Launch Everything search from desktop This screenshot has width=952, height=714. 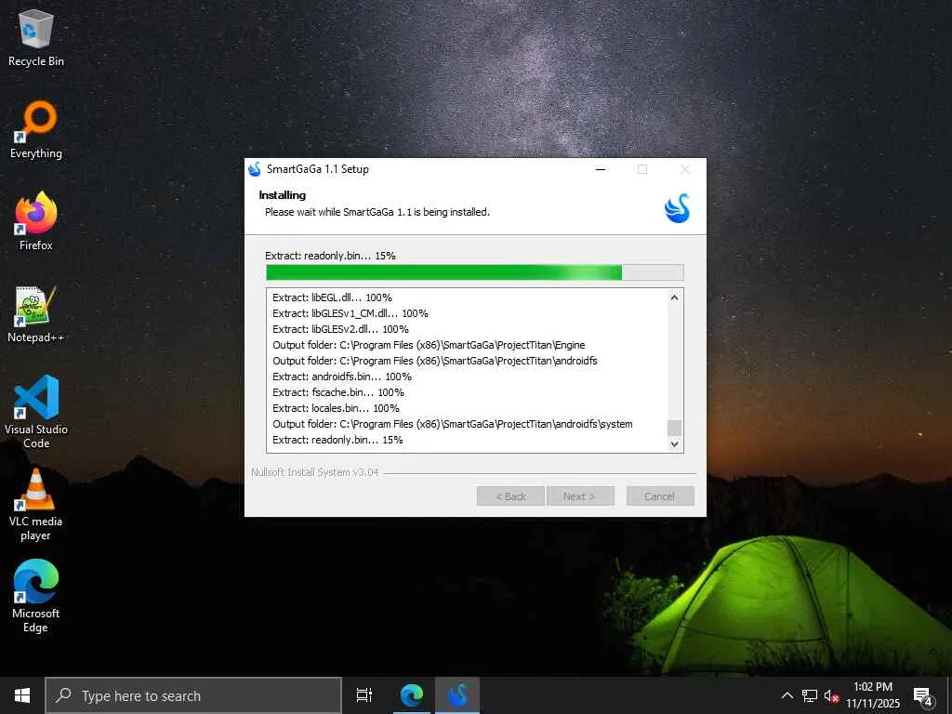coord(36,130)
